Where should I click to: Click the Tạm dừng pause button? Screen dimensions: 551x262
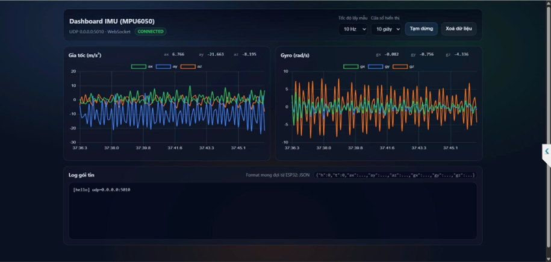(x=422, y=29)
